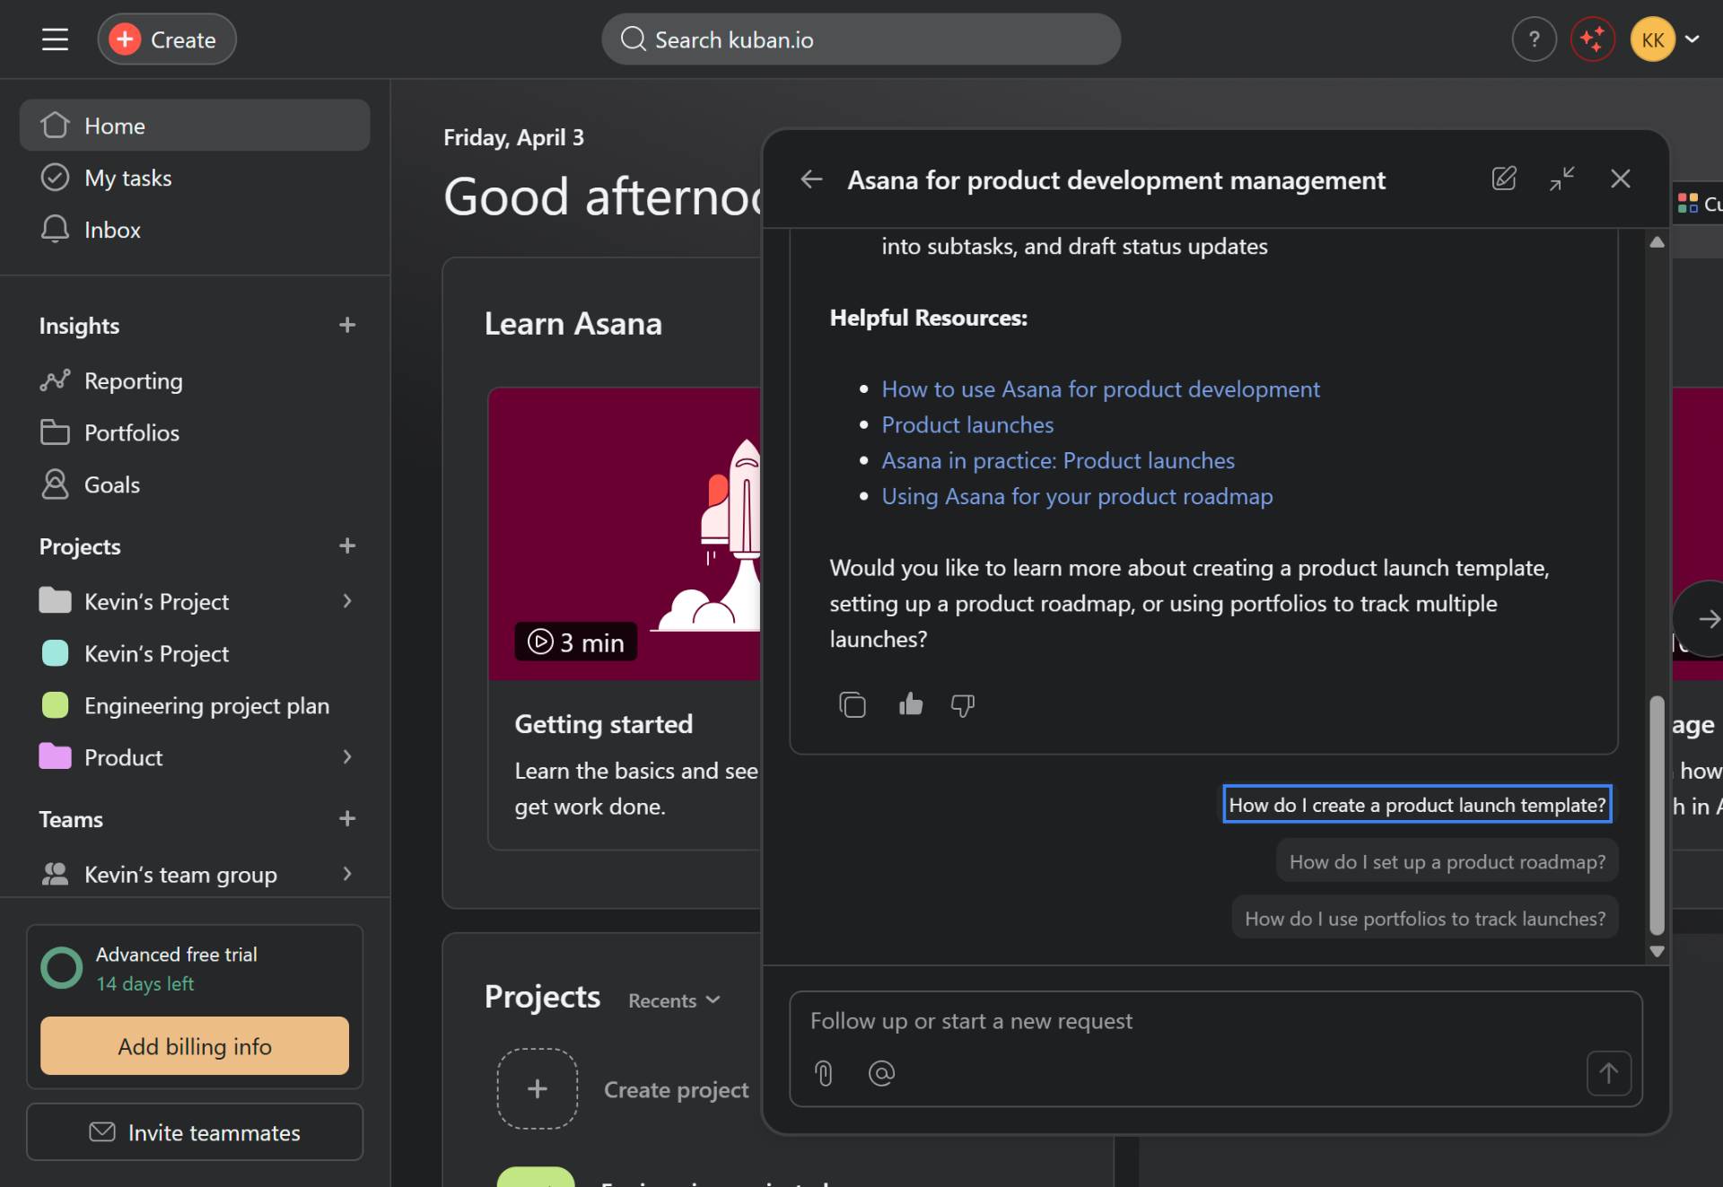Expand Kevin's team group chevron
This screenshot has width=1723, height=1187.
click(347, 874)
